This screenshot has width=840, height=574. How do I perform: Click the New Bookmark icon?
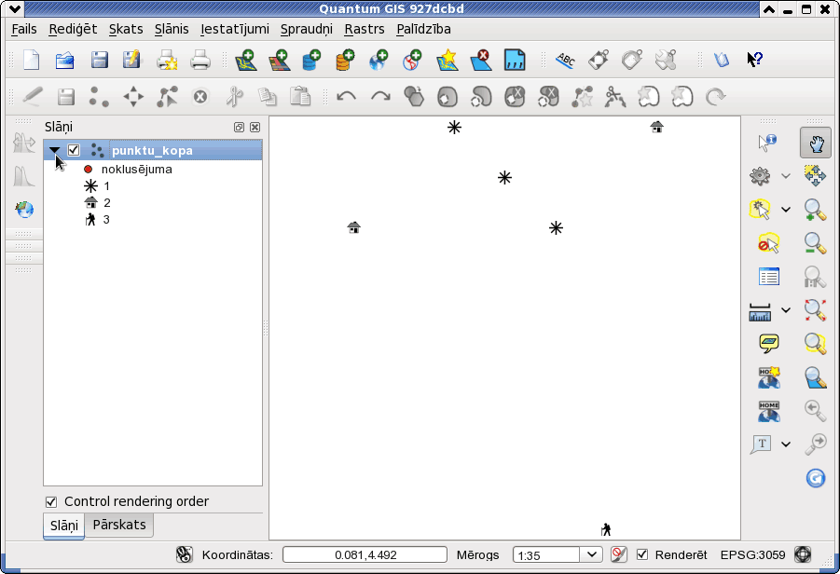point(769,377)
